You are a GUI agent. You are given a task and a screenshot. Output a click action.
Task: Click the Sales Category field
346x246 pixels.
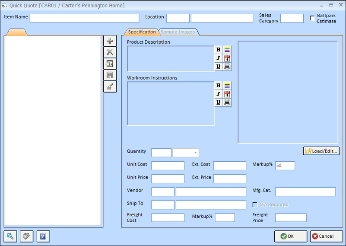[x=292, y=18]
